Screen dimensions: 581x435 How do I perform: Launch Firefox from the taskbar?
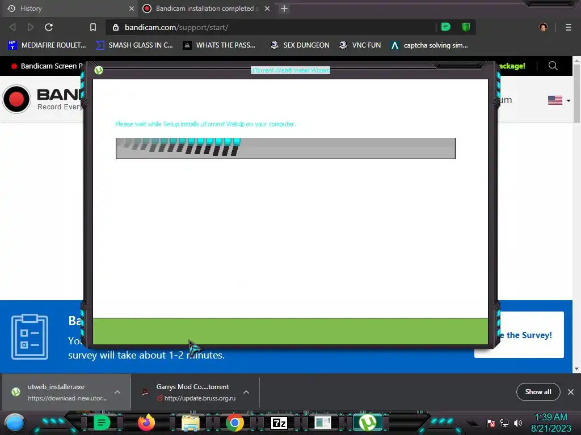[x=146, y=423]
